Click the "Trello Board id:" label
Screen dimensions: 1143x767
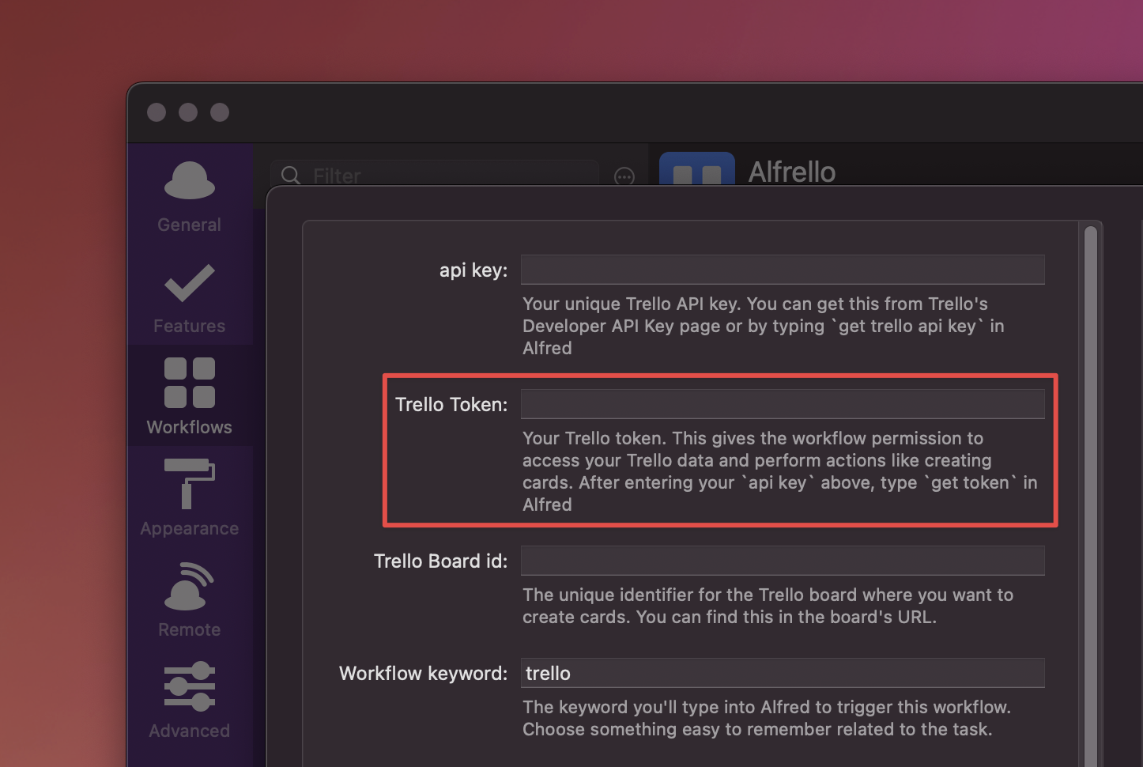441,561
